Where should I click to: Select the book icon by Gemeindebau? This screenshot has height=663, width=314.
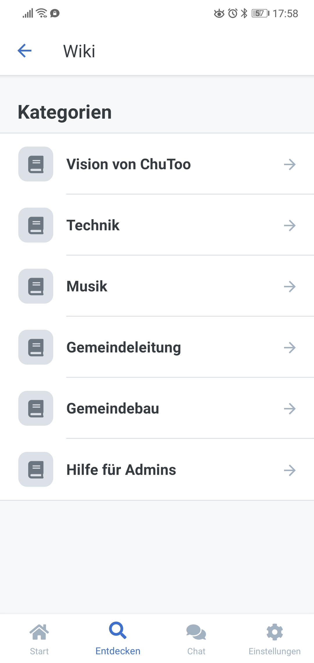36,409
